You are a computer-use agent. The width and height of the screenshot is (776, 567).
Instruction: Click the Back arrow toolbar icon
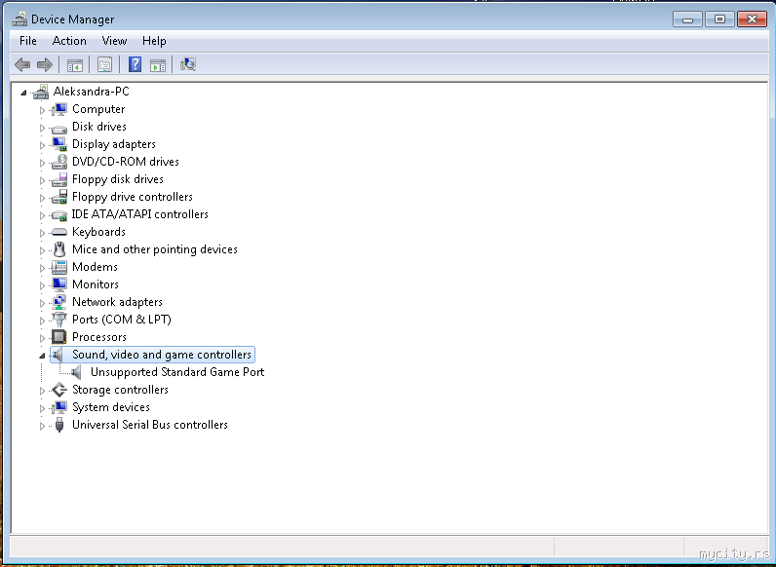(x=22, y=64)
